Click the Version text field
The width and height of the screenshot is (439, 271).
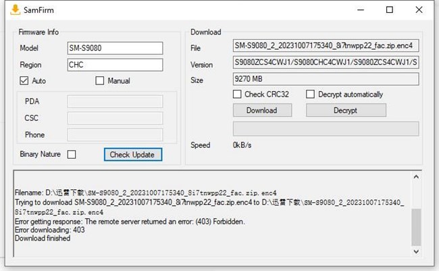click(x=325, y=64)
